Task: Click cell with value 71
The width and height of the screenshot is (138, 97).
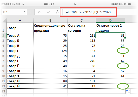Action: pos(82,76)
